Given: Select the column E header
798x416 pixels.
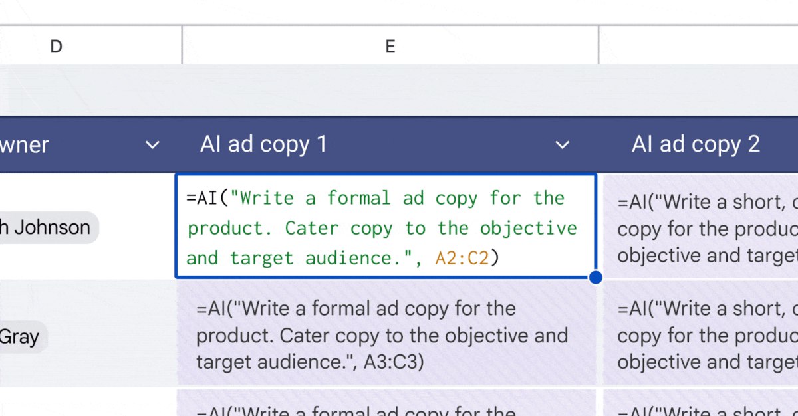Looking at the screenshot, I should [x=390, y=46].
